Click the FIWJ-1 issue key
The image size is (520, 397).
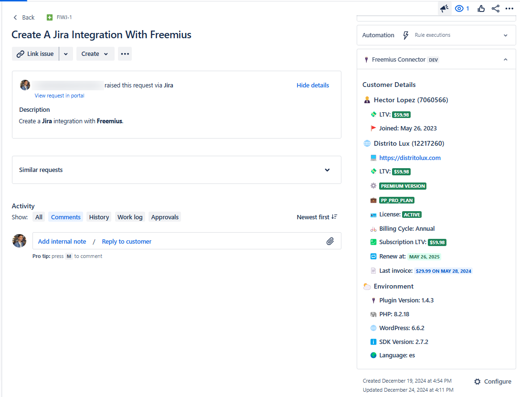point(64,18)
